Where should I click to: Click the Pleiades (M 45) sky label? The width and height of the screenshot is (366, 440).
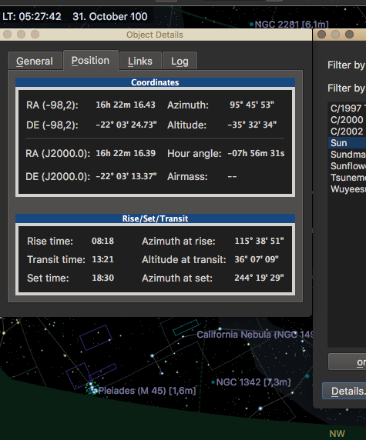click(147, 391)
